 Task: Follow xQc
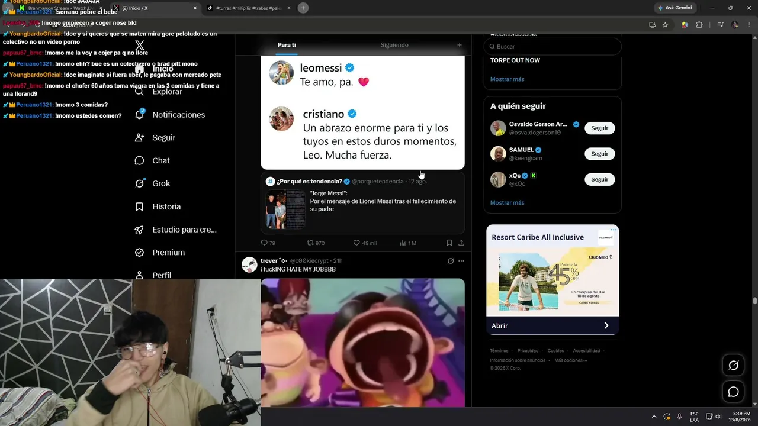(599, 179)
